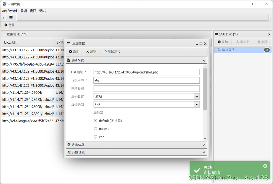This screenshot has width=273, height=184.
Task: Click 删除 in the 分类目录 panel
Action: pyautogui.click(x=263, y=42)
